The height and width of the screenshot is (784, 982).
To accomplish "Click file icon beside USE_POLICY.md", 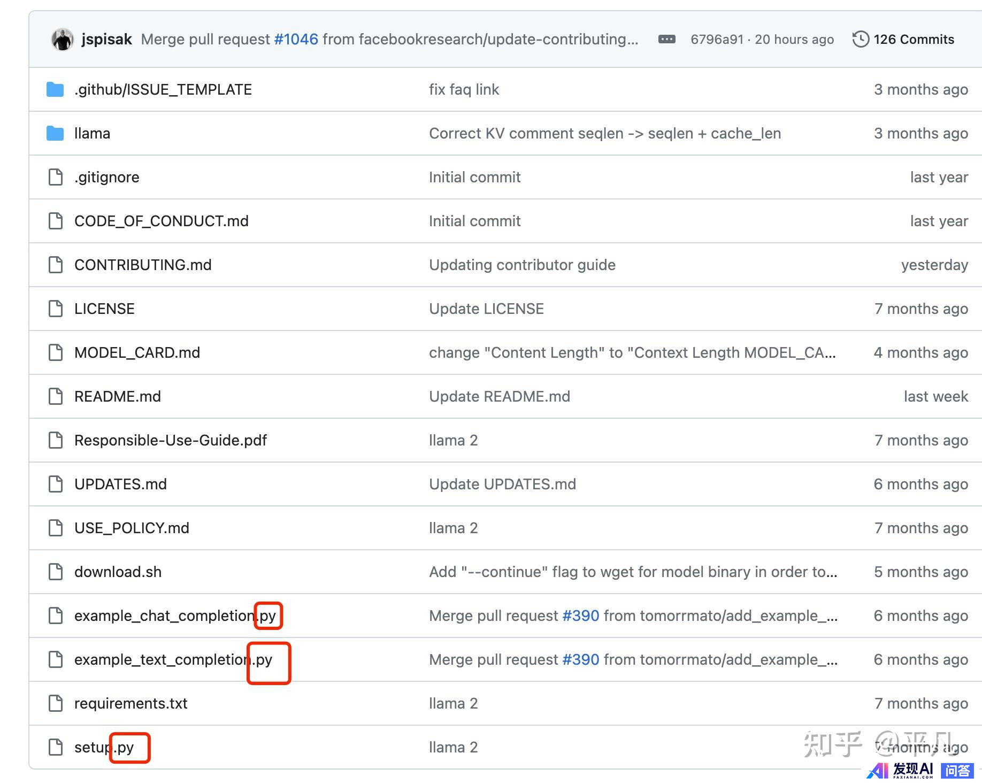I will click(56, 528).
